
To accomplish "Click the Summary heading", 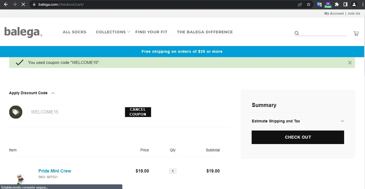I will (264, 105).
